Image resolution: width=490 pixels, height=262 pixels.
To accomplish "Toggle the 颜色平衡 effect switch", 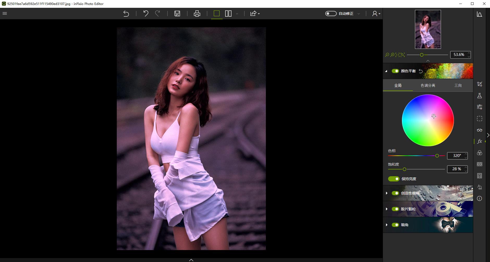I will point(395,71).
